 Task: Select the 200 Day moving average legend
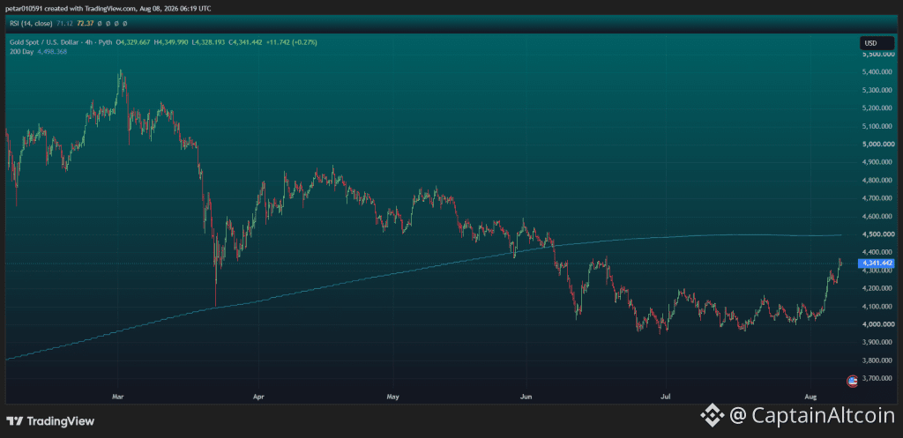pos(21,52)
